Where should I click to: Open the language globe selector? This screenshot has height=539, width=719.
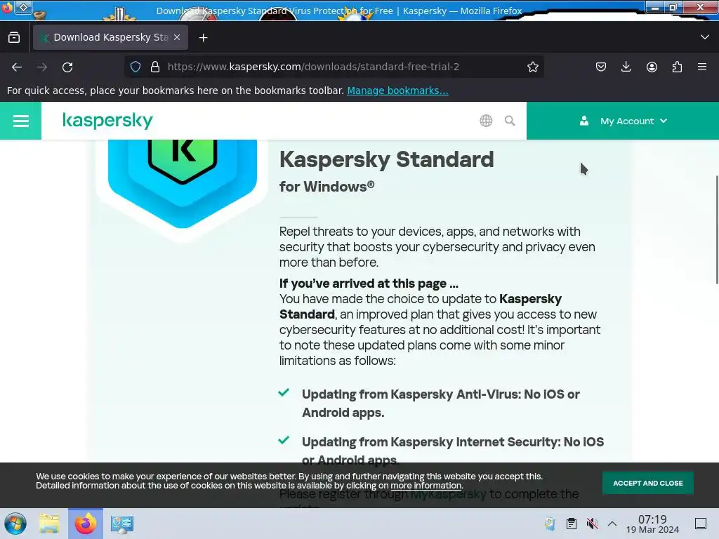click(486, 121)
